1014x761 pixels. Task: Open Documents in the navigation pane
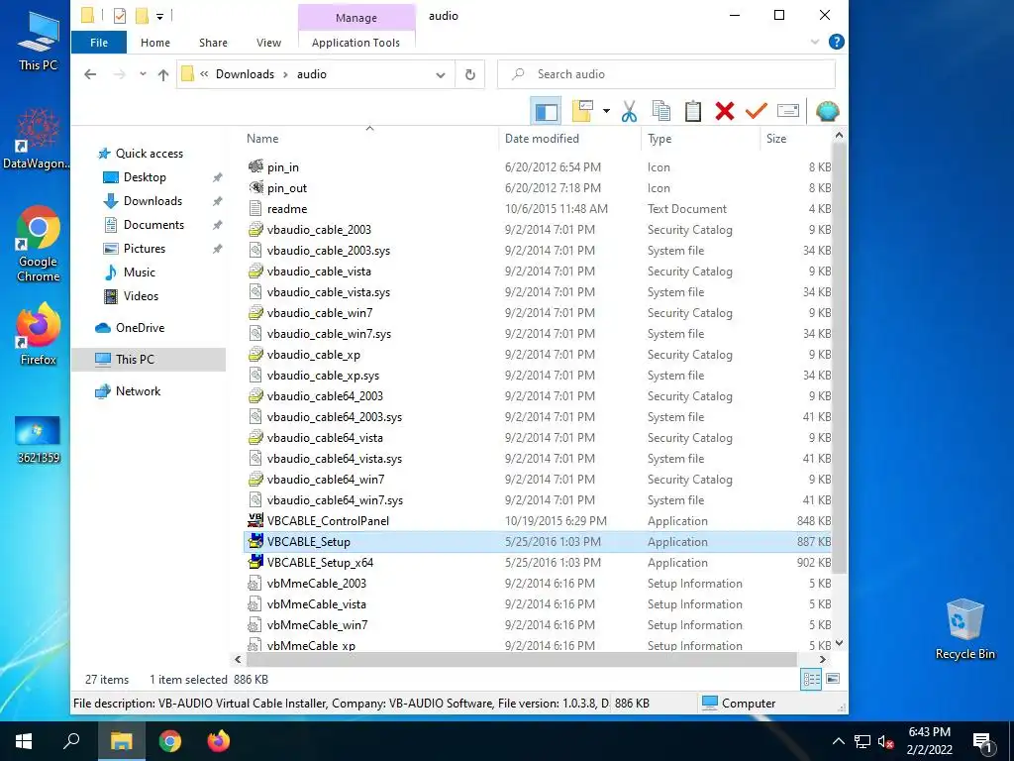[x=153, y=225]
